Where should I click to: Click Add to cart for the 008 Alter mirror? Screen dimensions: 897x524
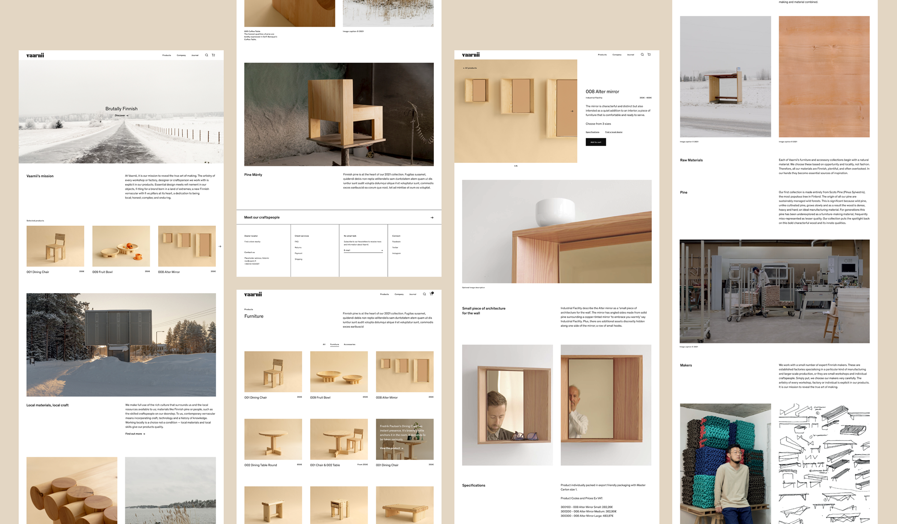tap(596, 142)
